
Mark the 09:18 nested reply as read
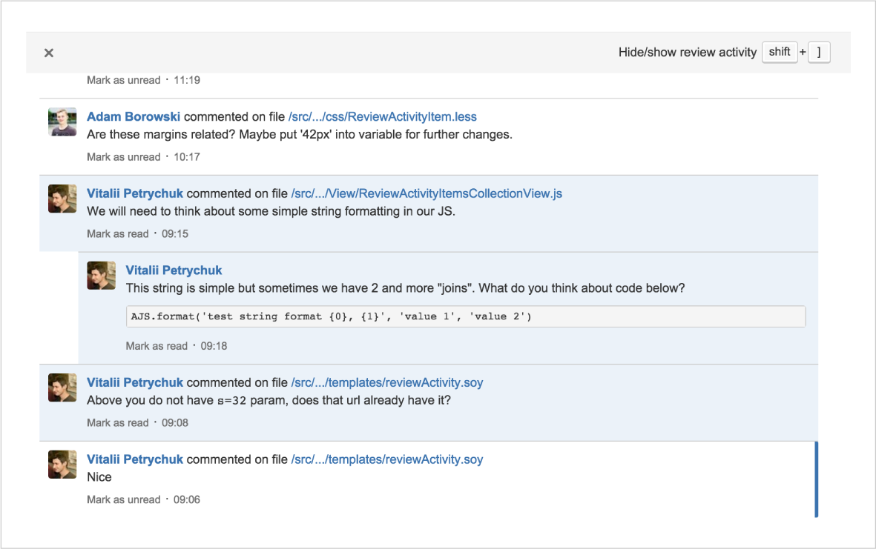point(157,345)
